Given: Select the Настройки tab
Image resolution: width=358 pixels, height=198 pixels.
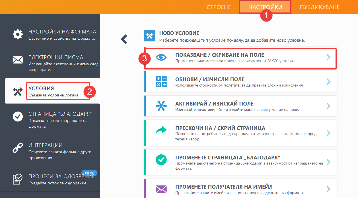Looking at the screenshot, I should coord(265,7).
